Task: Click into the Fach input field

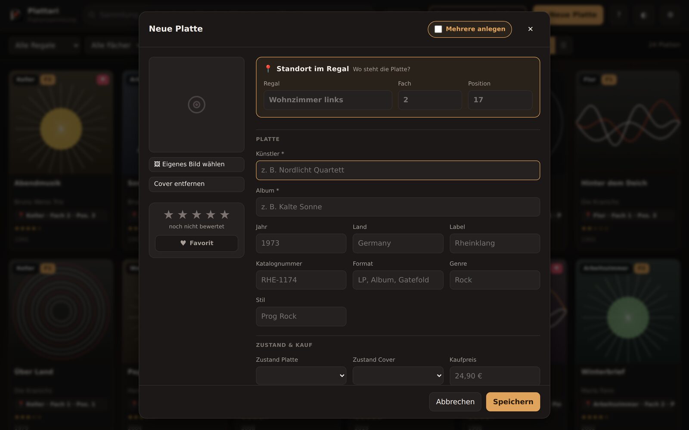Action: (x=430, y=100)
